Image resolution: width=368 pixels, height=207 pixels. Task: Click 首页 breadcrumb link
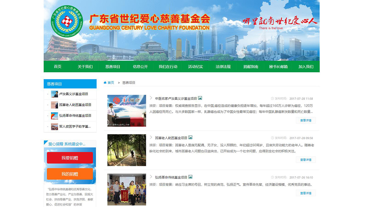(111, 83)
